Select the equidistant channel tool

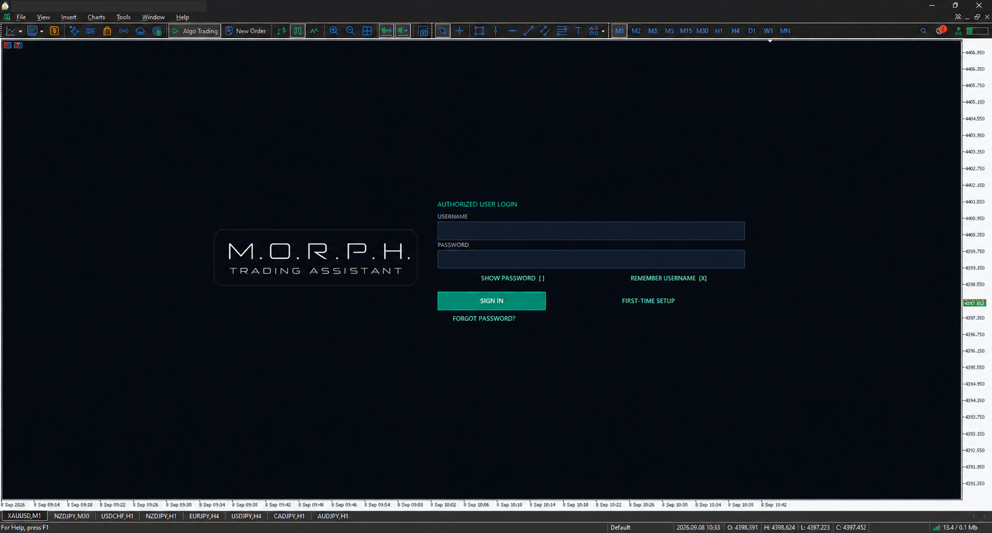[x=545, y=31]
